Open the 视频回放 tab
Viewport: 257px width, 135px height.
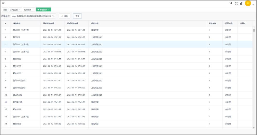[27, 10]
